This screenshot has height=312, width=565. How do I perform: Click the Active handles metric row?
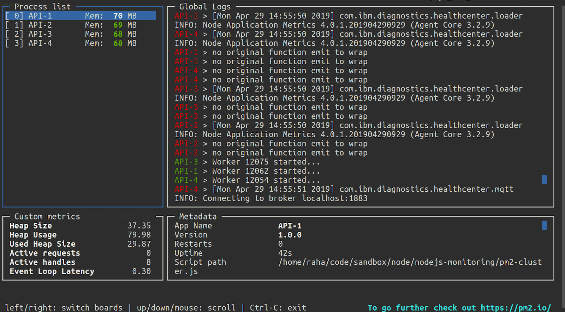tap(80, 263)
